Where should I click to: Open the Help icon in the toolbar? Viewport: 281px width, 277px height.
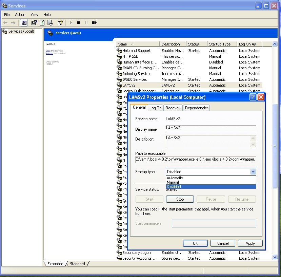[x=60, y=23]
